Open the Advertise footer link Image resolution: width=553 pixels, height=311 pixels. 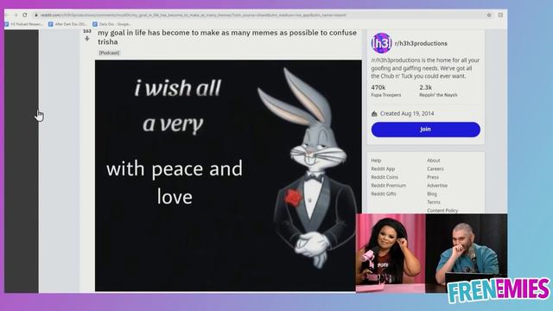(437, 186)
